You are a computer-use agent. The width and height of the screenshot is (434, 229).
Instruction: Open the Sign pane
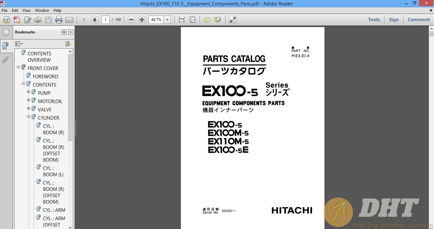coord(394,20)
